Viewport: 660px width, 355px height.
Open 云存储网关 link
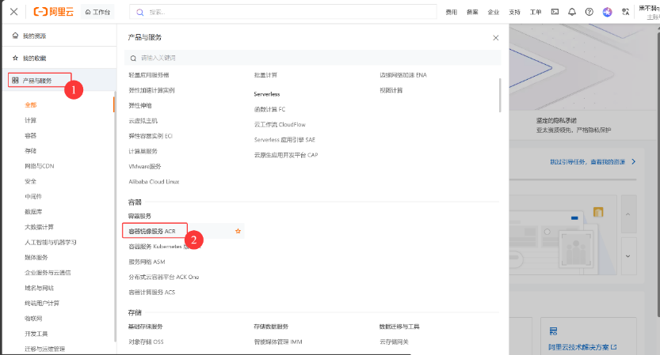pyautogui.click(x=395, y=342)
